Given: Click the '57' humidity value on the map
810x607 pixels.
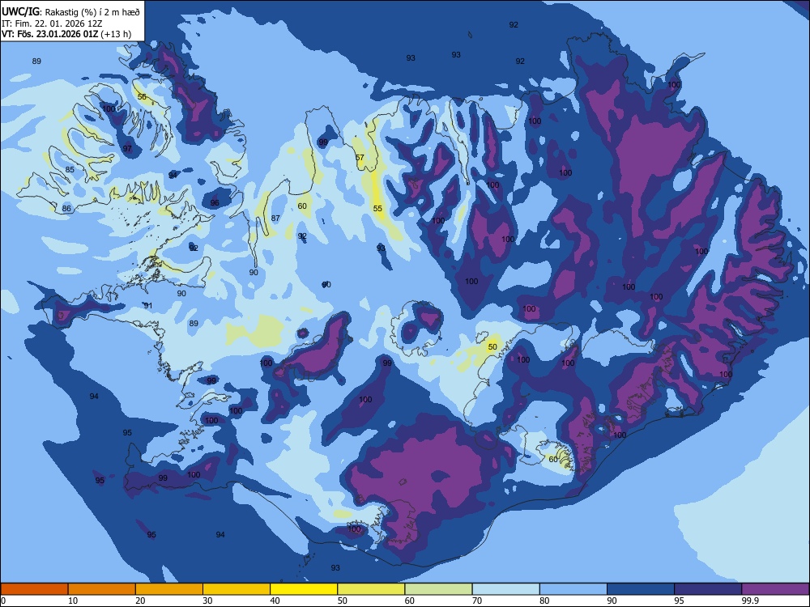Looking at the screenshot, I should (360, 158).
